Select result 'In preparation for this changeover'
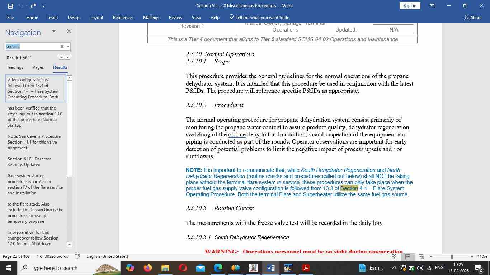The image size is (490, 275). tap(36, 238)
